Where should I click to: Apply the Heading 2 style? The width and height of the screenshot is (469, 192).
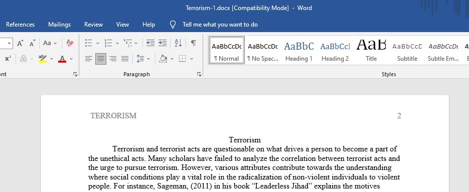335,50
